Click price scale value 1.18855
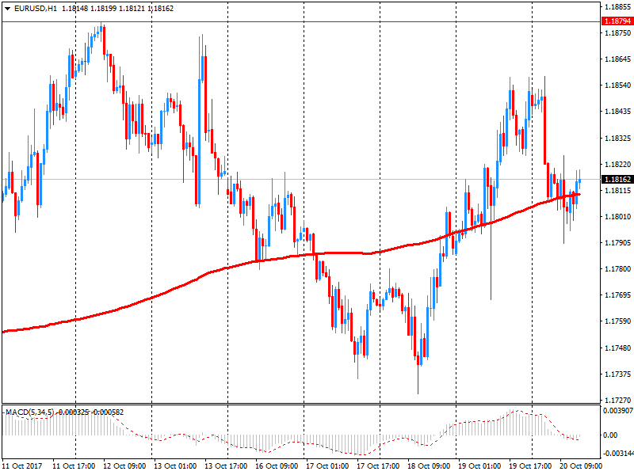 tap(617, 6)
